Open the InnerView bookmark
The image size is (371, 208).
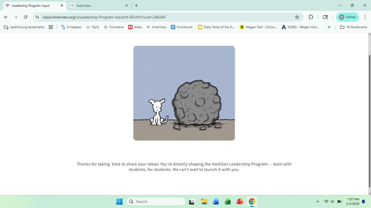(x=157, y=27)
